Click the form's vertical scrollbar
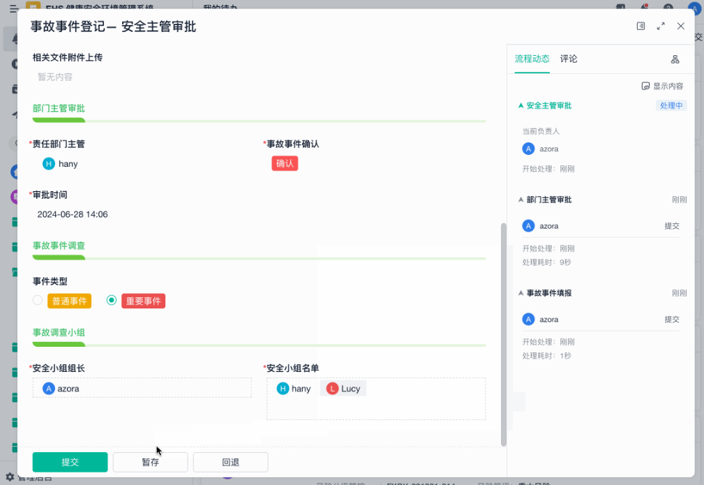The width and height of the screenshot is (704, 485). pos(504,334)
